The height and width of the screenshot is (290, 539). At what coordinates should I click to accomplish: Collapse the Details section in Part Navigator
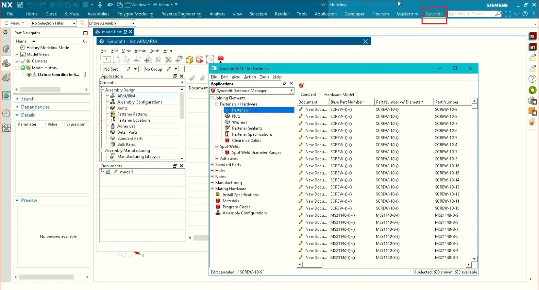pos(17,115)
